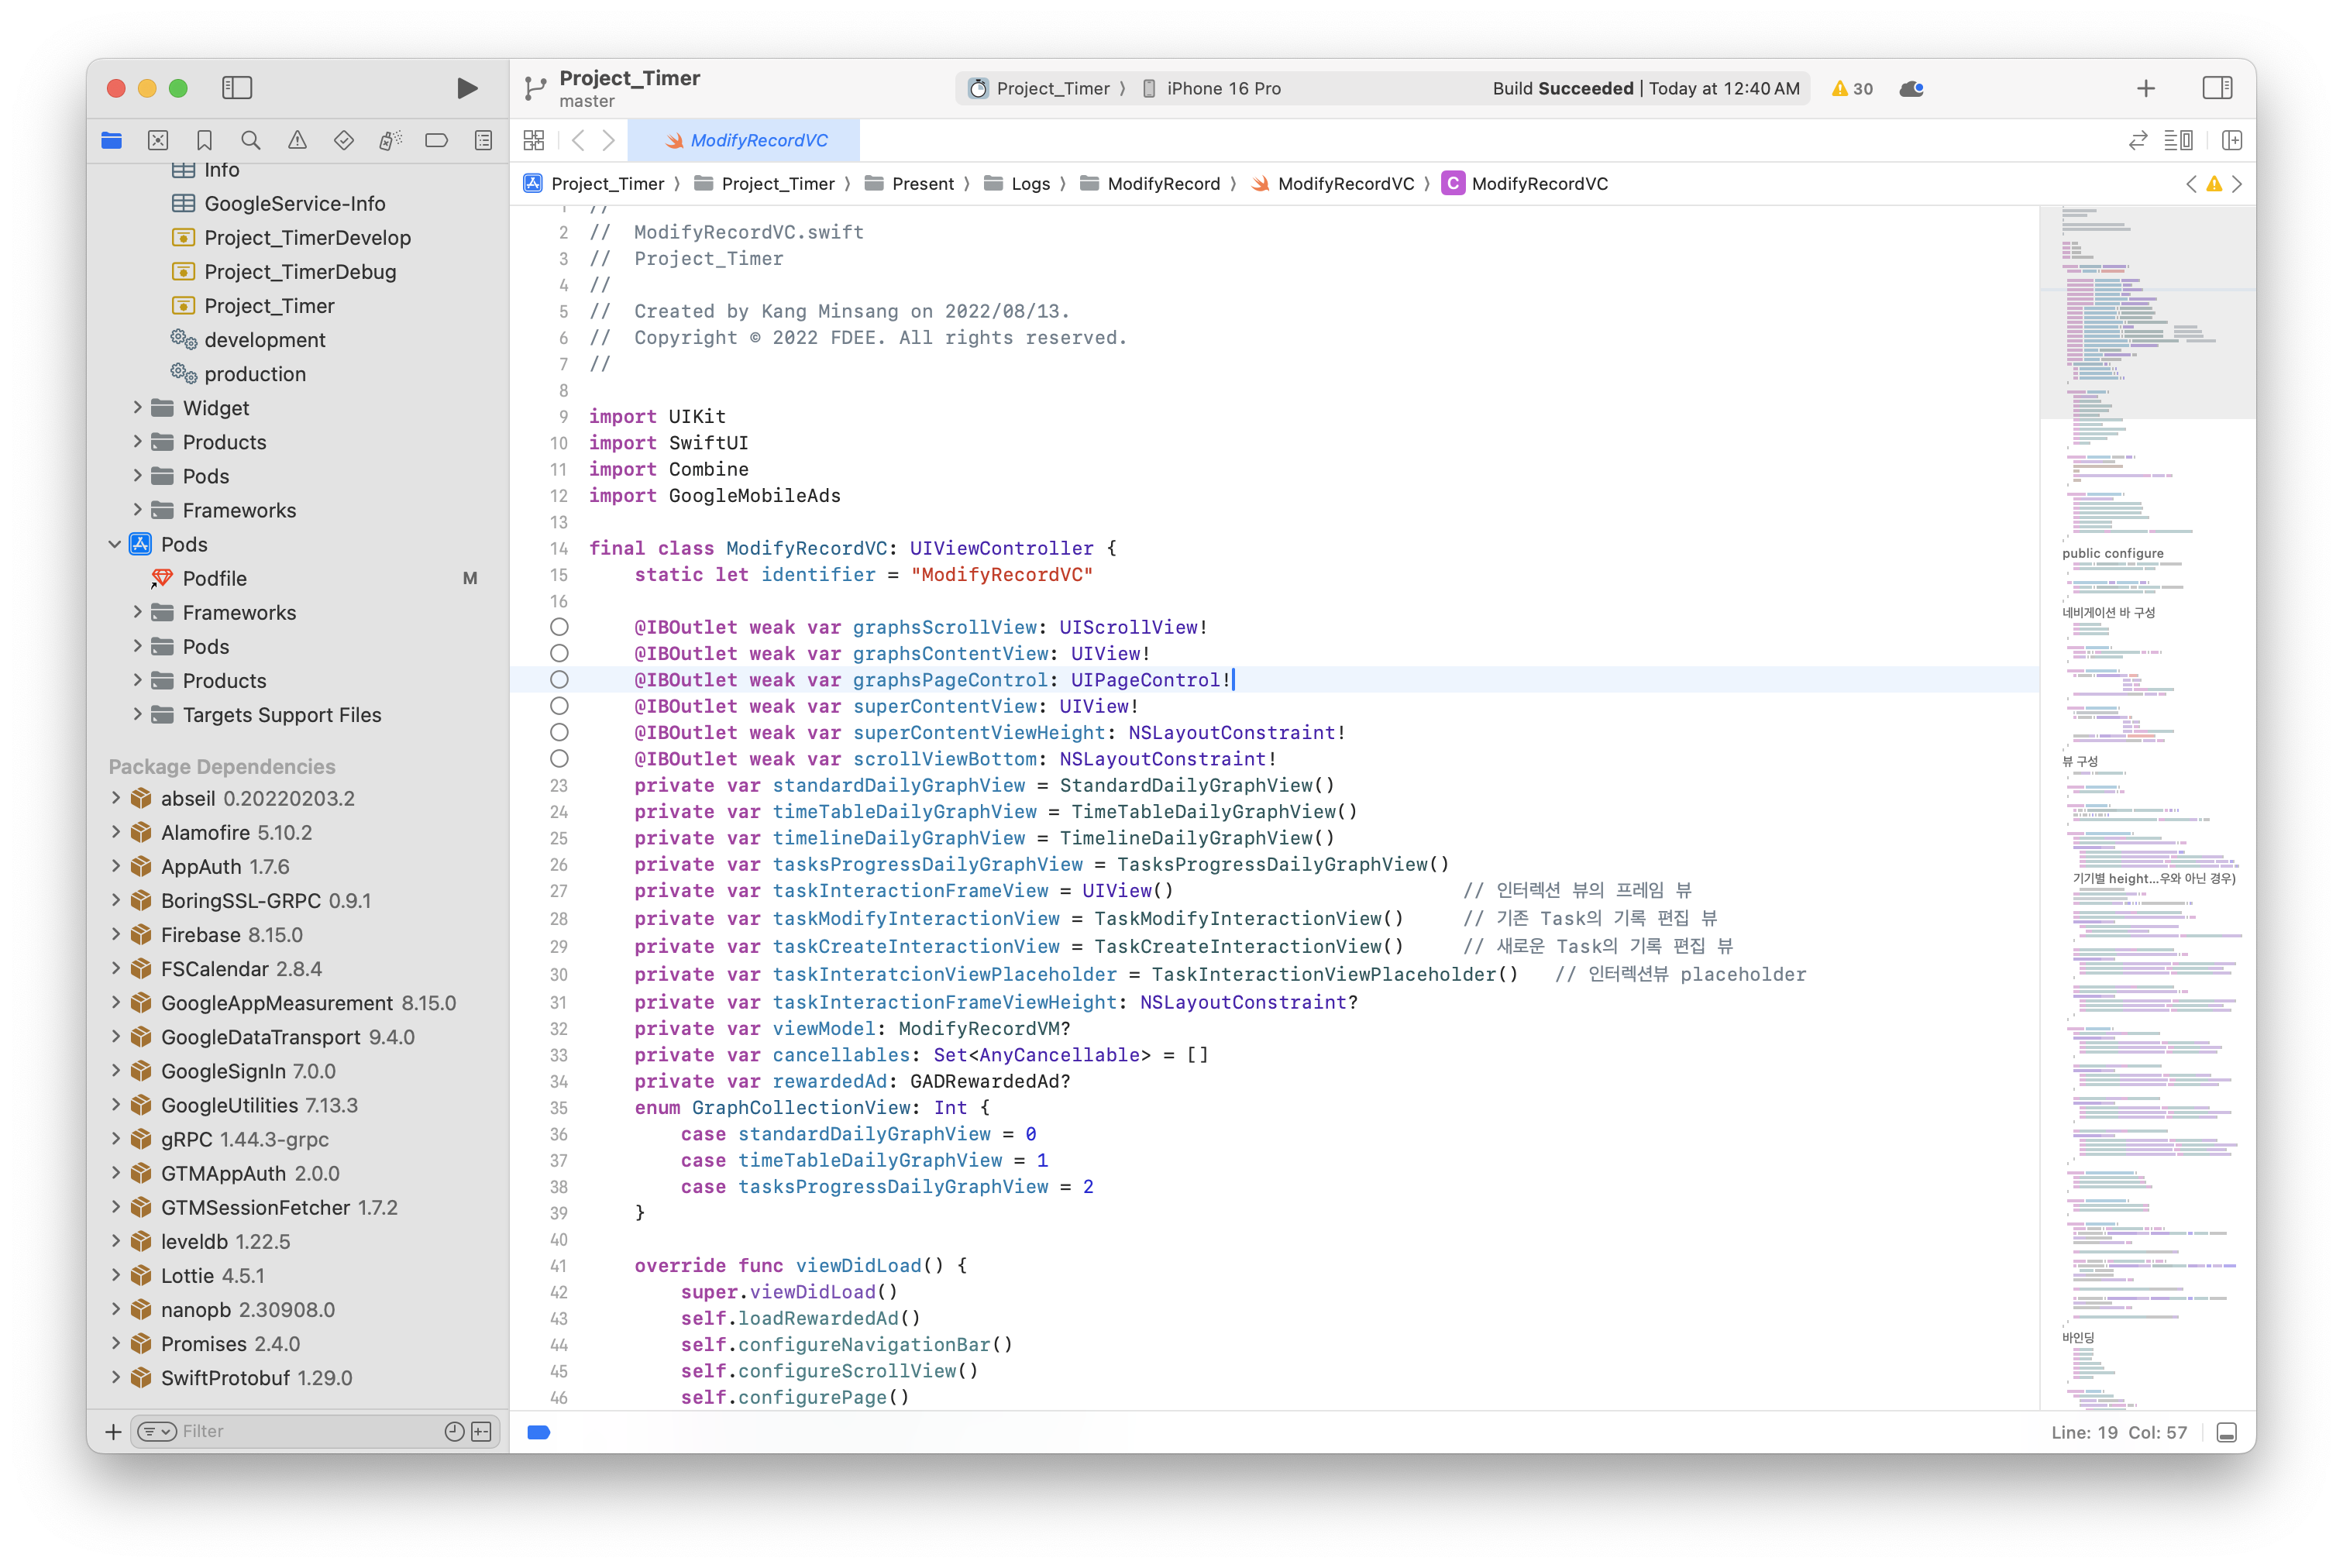Viewport: 2343px width, 1568px height.
Task: Open the Report navigator icon
Action: click(483, 141)
